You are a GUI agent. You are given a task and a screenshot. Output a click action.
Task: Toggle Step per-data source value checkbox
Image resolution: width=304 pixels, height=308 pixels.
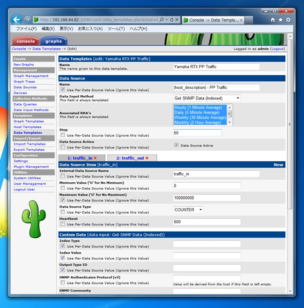(62, 135)
